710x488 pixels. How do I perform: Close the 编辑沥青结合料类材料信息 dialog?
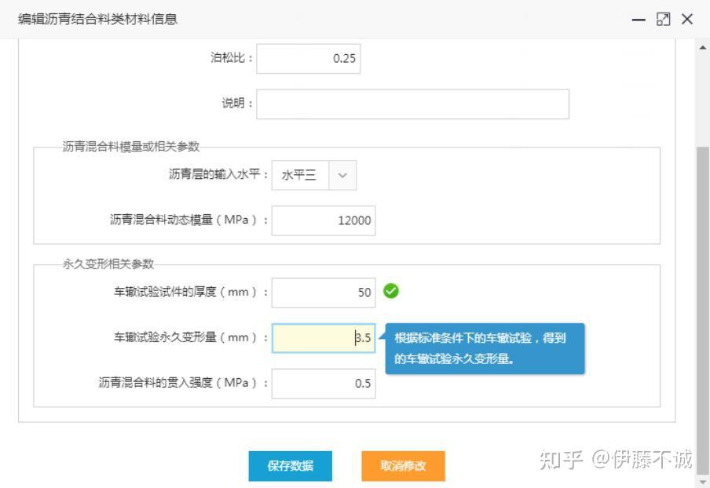(x=687, y=19)
